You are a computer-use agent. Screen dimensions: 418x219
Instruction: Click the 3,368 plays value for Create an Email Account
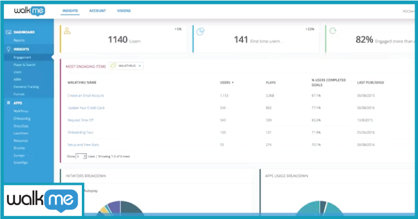(270, 95)
